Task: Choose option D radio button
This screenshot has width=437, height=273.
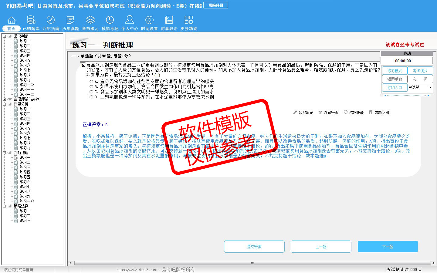Action: click(x=91, y=97)
